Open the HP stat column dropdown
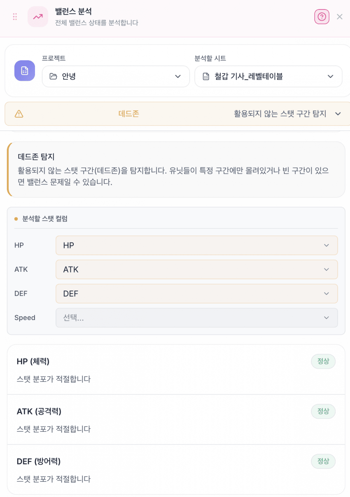Viewport: 350px width, 497px height. (196, 245)
